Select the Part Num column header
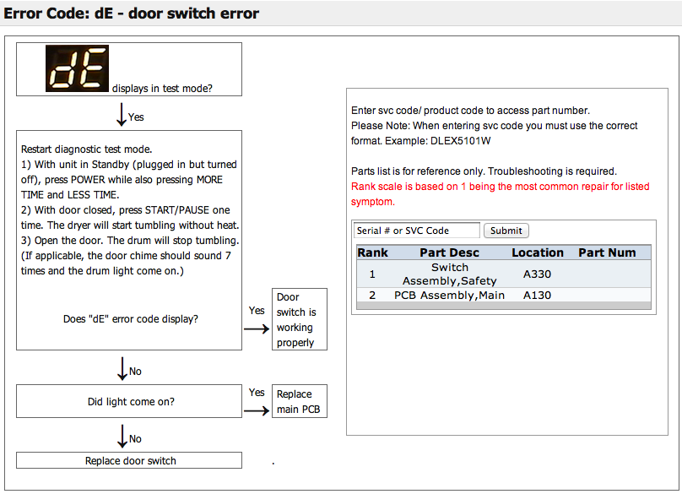Screen dimensions: 682x494 pyautogui.click(x=607, y=252)
